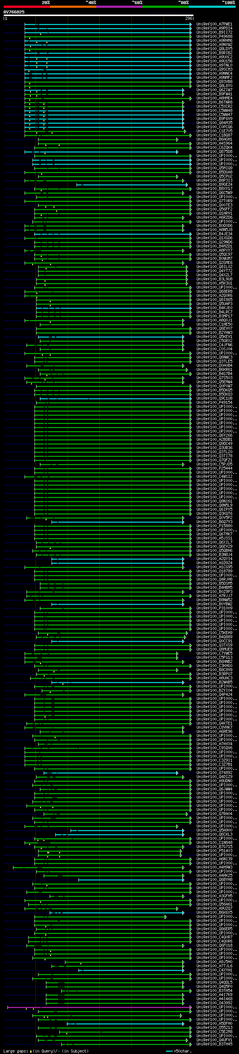239x1054 pixels.
Task: Select hit label UniRef100_Q6BYH8
Action: coord(214,879)
